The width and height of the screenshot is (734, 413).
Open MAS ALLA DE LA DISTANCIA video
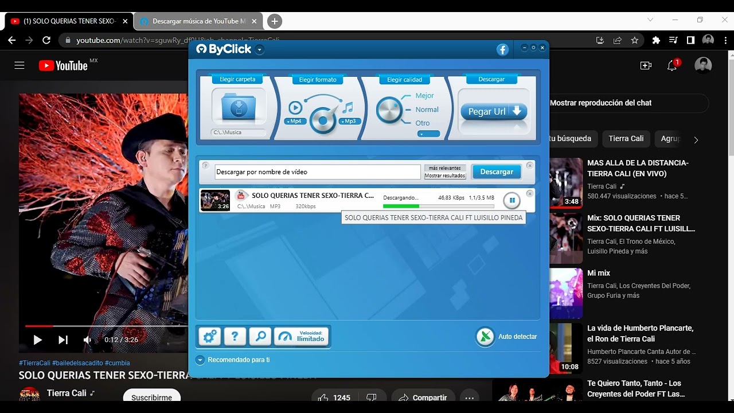pos(638,168)
